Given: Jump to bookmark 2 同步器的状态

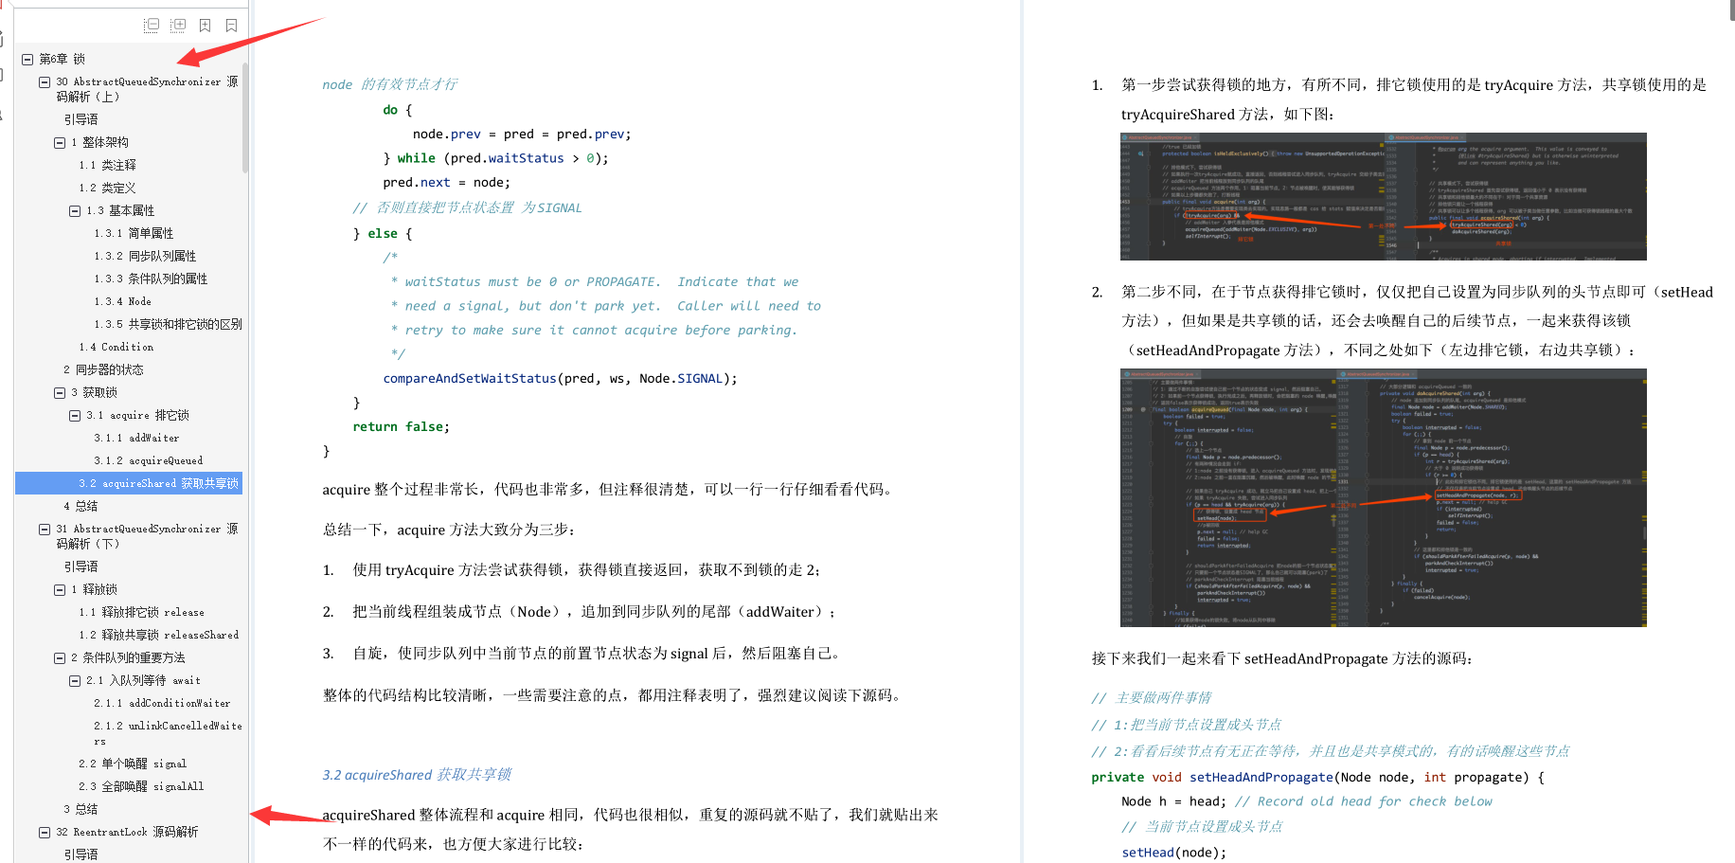Looking at the screenshot, I should click(103, 369).
